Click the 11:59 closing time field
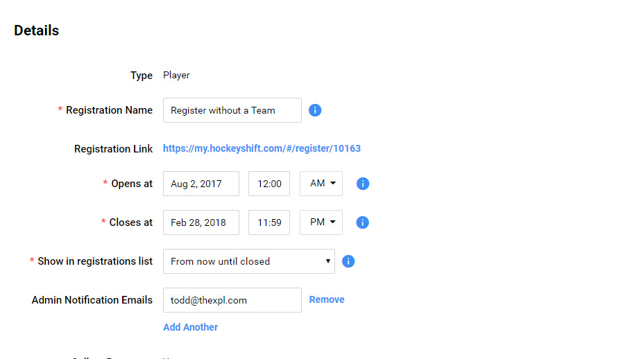Screen dimensions: 639x359 [x=269, y=222]
